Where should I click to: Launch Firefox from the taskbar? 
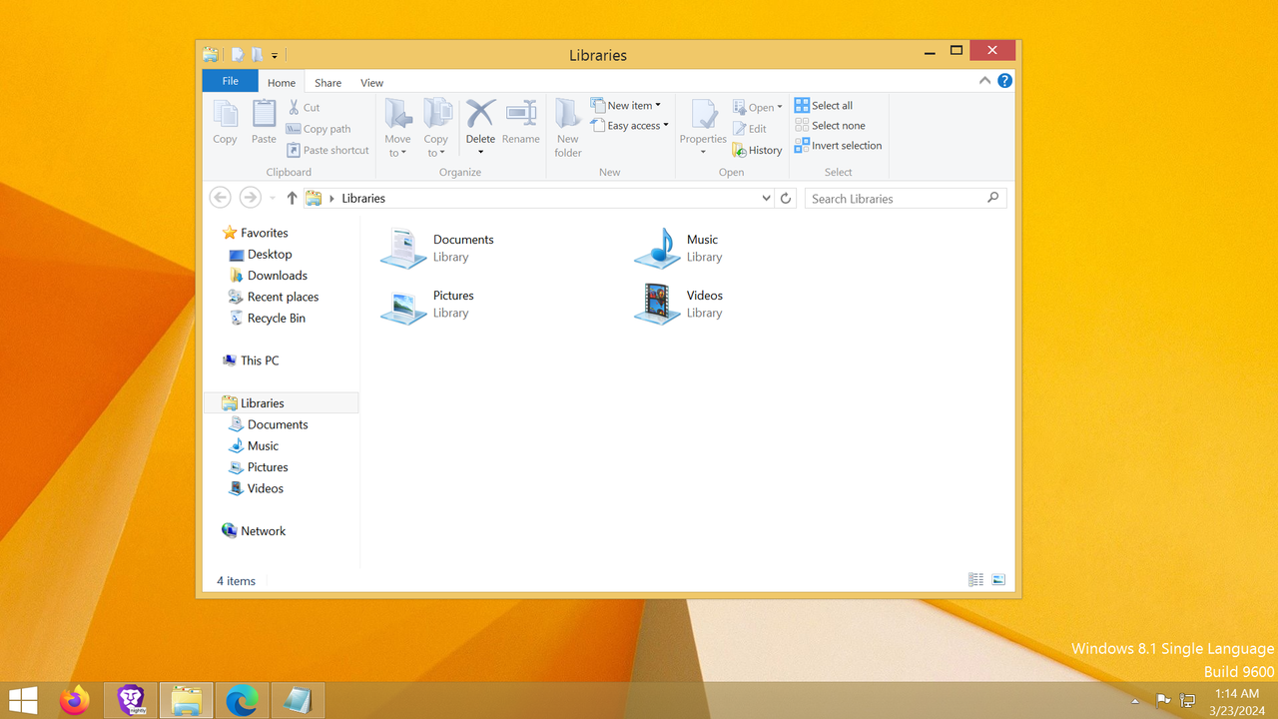75,701
